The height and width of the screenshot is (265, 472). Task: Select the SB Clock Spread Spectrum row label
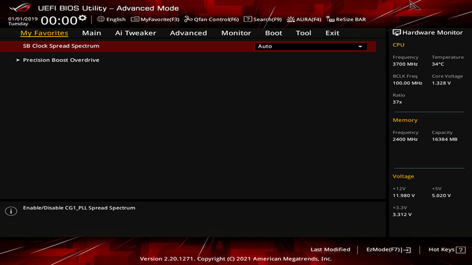point(61,46)
